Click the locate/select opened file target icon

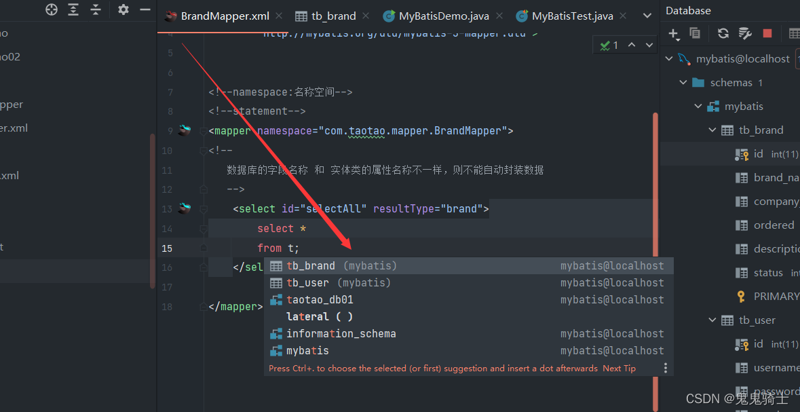52,10
